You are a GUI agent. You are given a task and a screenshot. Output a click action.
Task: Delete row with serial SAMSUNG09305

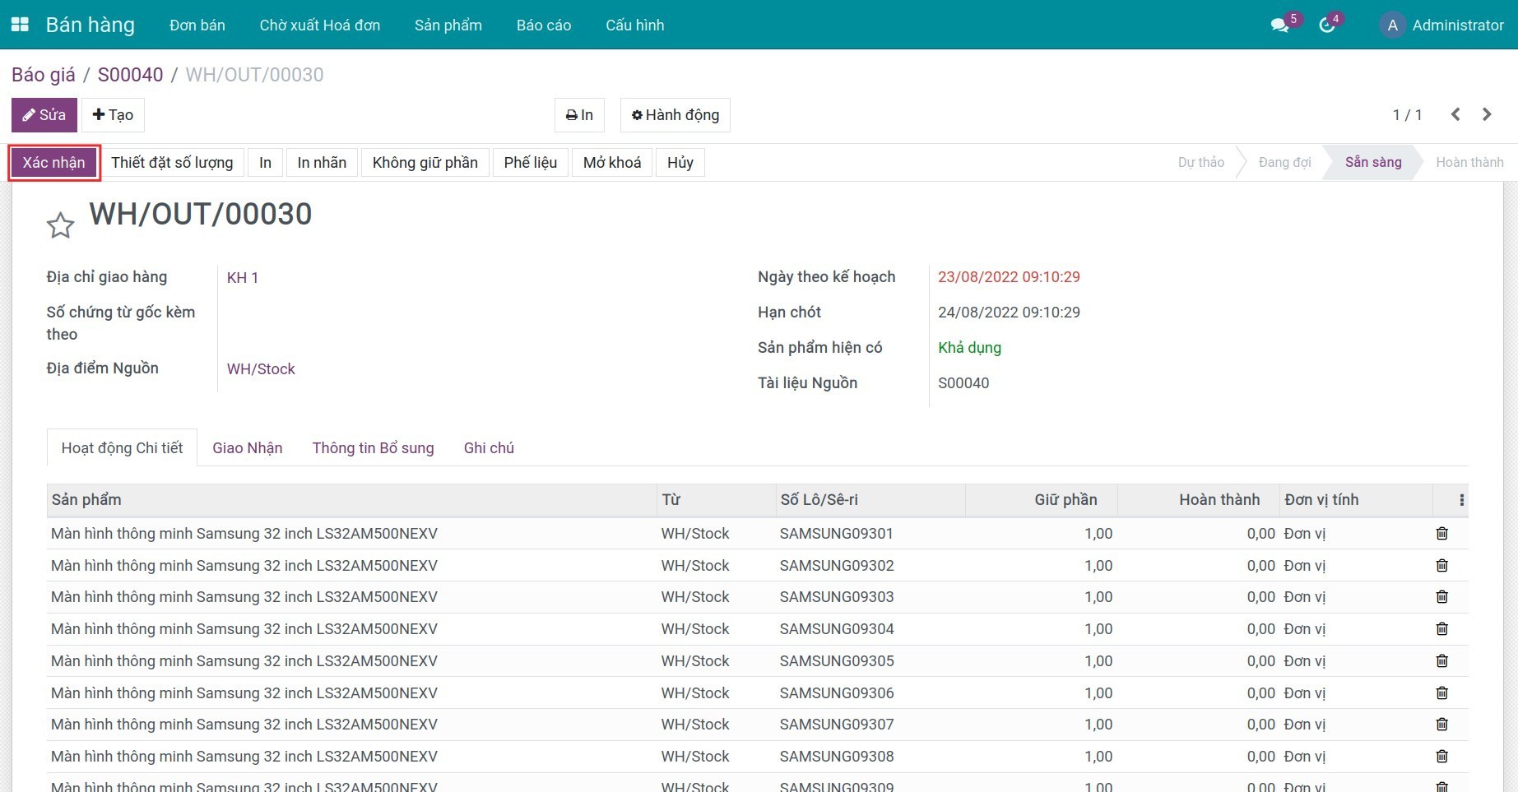1442,661
